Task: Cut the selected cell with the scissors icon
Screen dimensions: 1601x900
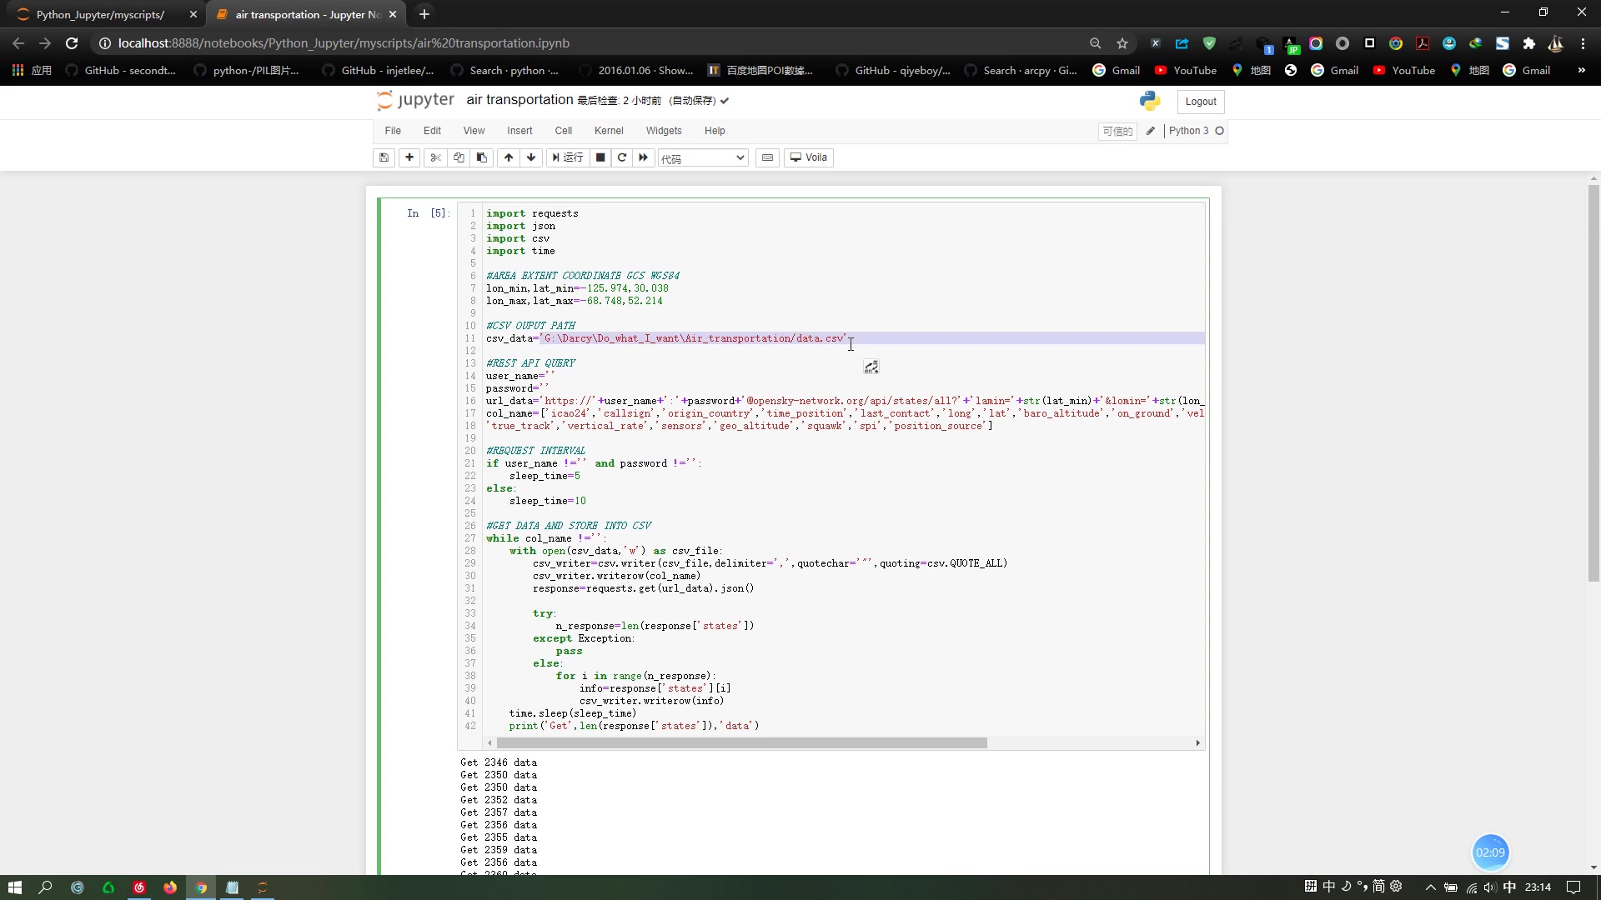Action: (x=435, y=157)
